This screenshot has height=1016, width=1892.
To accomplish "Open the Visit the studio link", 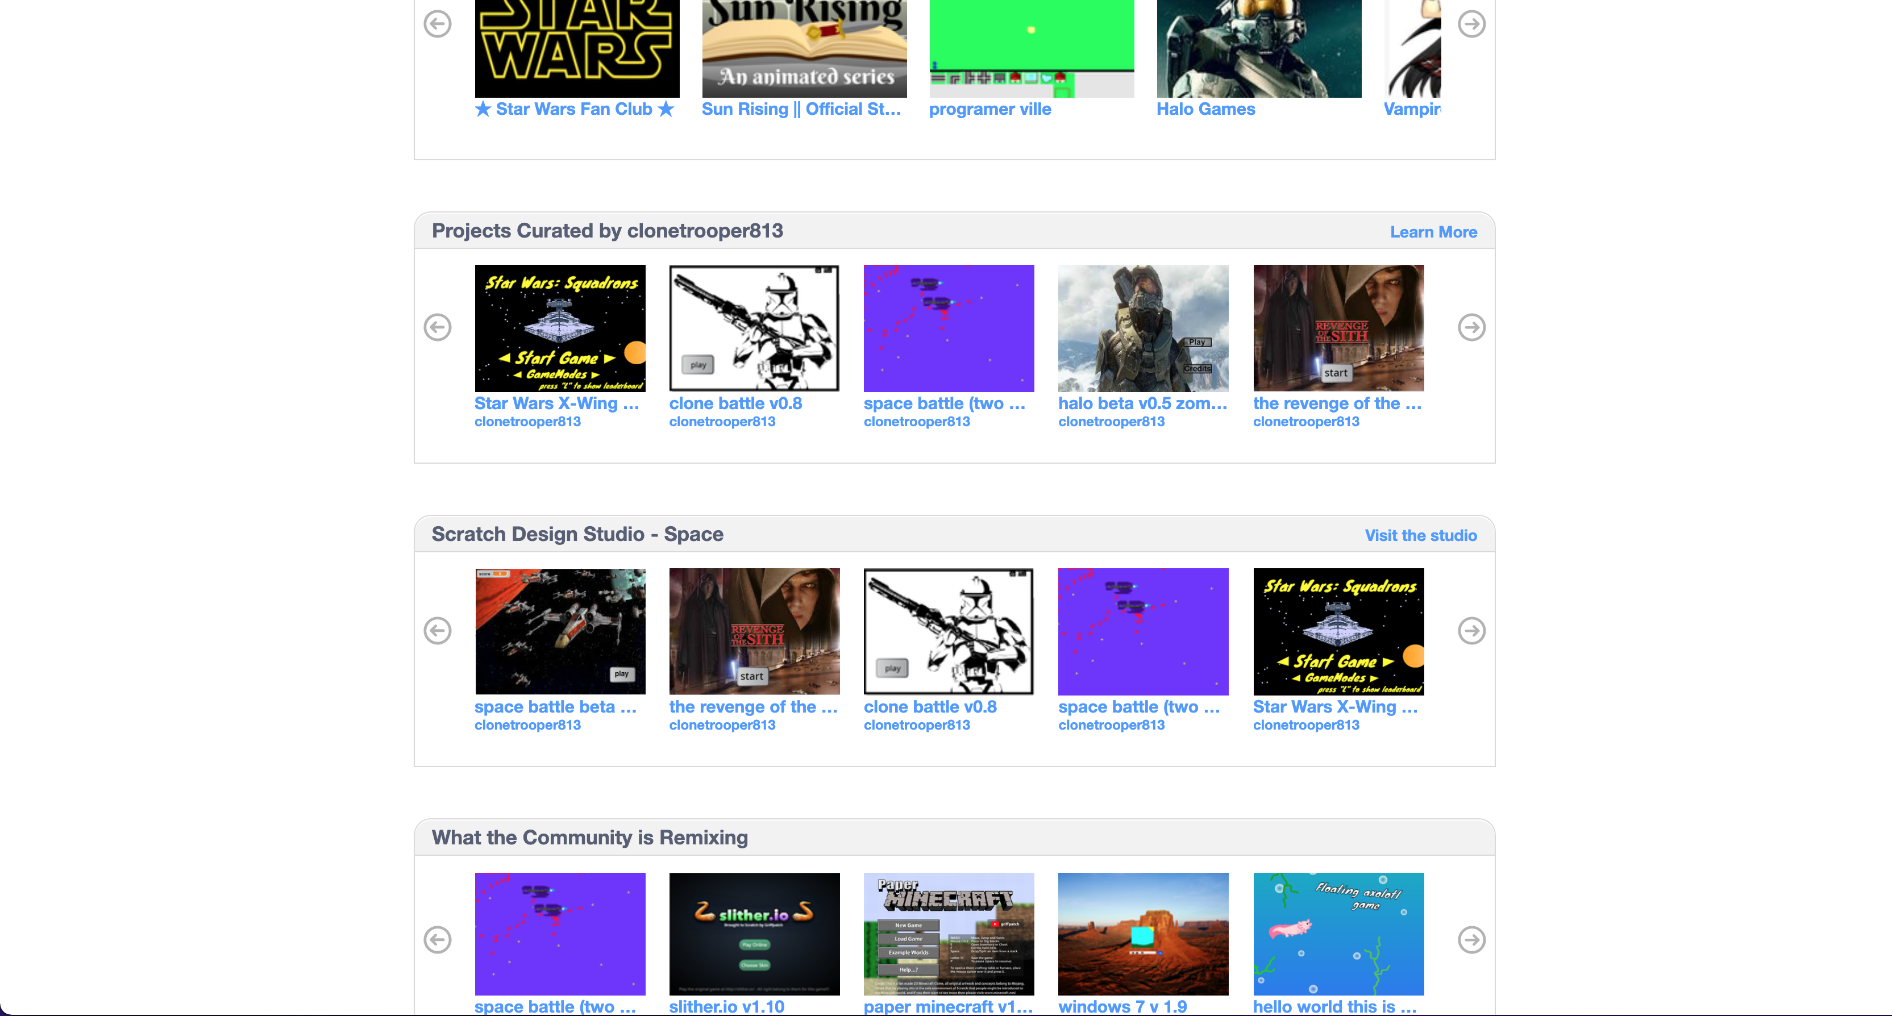I will click(1420, 535).
